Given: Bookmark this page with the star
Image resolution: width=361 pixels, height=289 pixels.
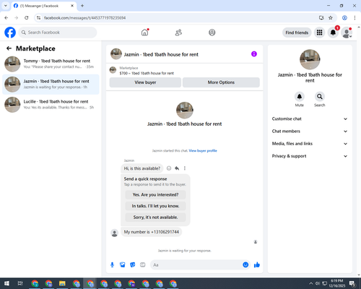Looking at the screenshot, I should tap(331, 18).
